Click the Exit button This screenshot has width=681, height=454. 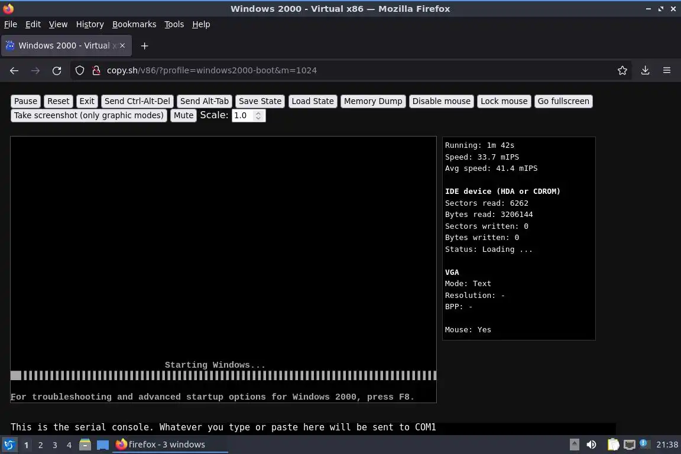pos(87,101)
